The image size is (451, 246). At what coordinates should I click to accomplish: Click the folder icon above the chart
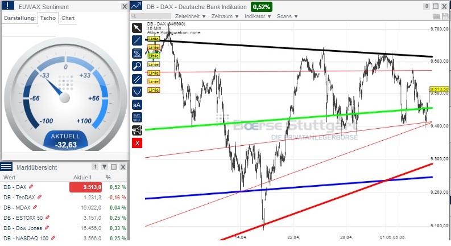coord(437,17)
